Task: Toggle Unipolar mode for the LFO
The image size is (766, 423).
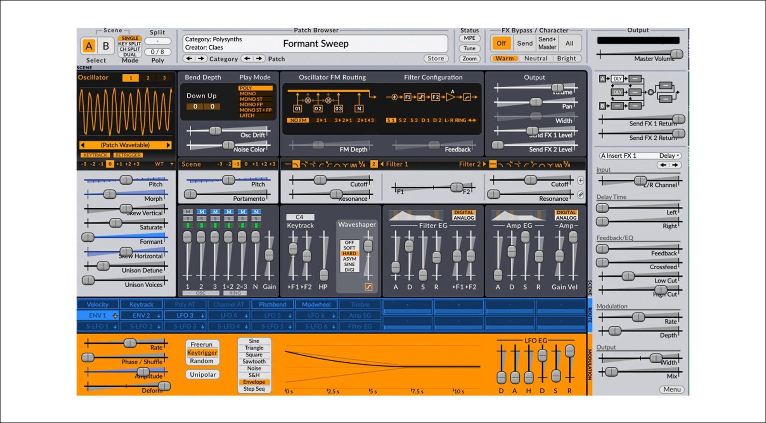Action: click(202, 374)
